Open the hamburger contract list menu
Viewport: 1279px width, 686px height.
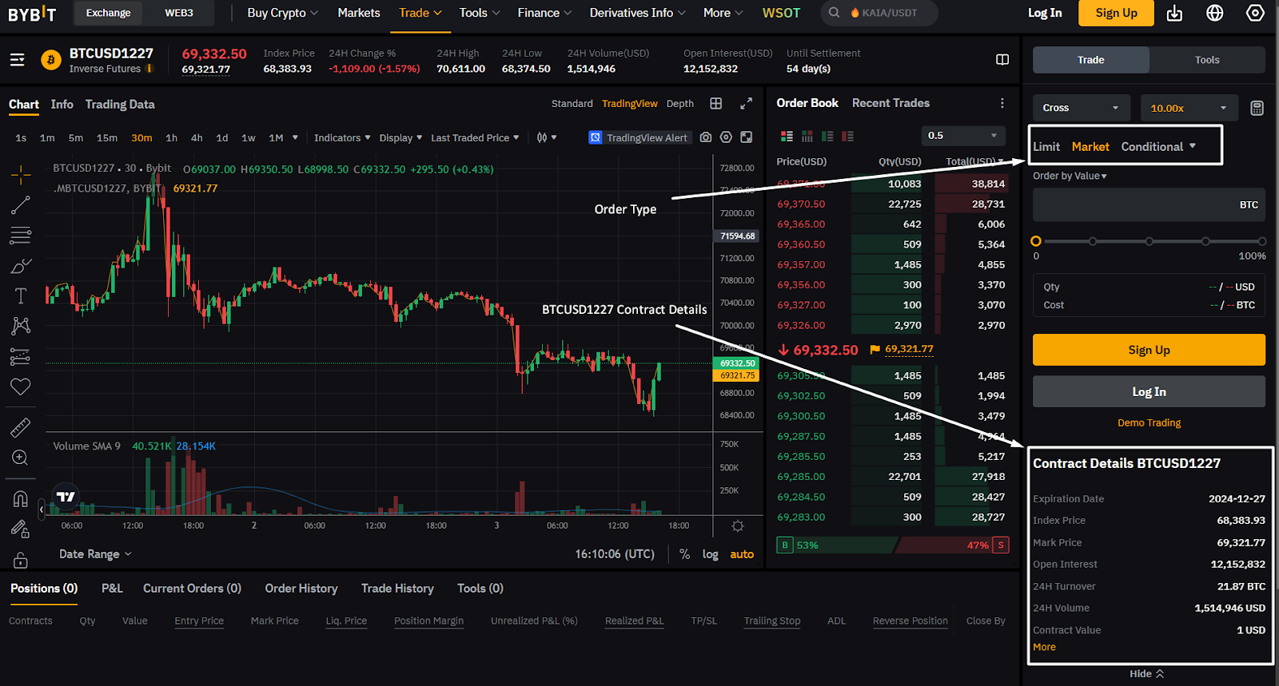point(17,60)
